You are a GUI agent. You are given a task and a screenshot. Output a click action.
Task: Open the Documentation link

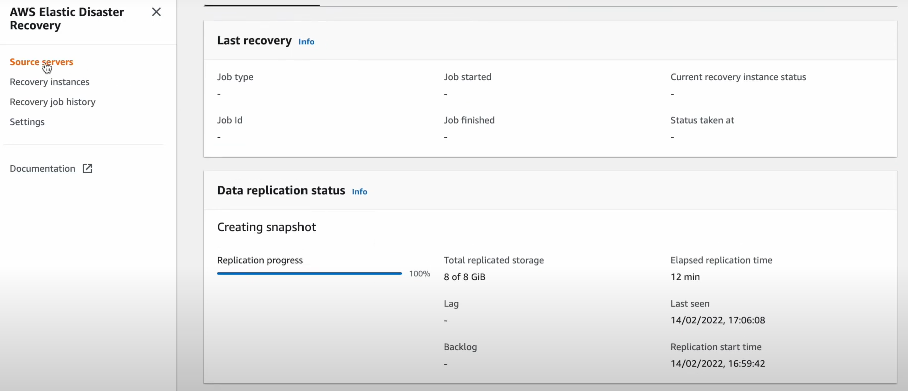coord(43,168)
